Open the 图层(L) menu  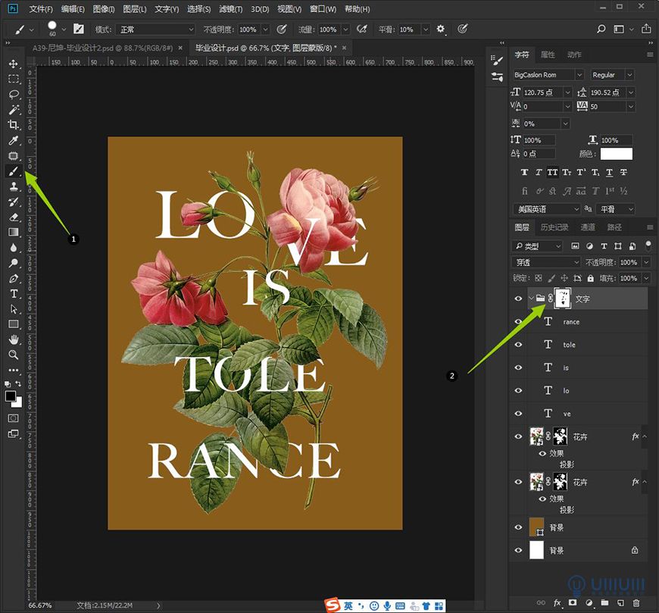[135, 9]
